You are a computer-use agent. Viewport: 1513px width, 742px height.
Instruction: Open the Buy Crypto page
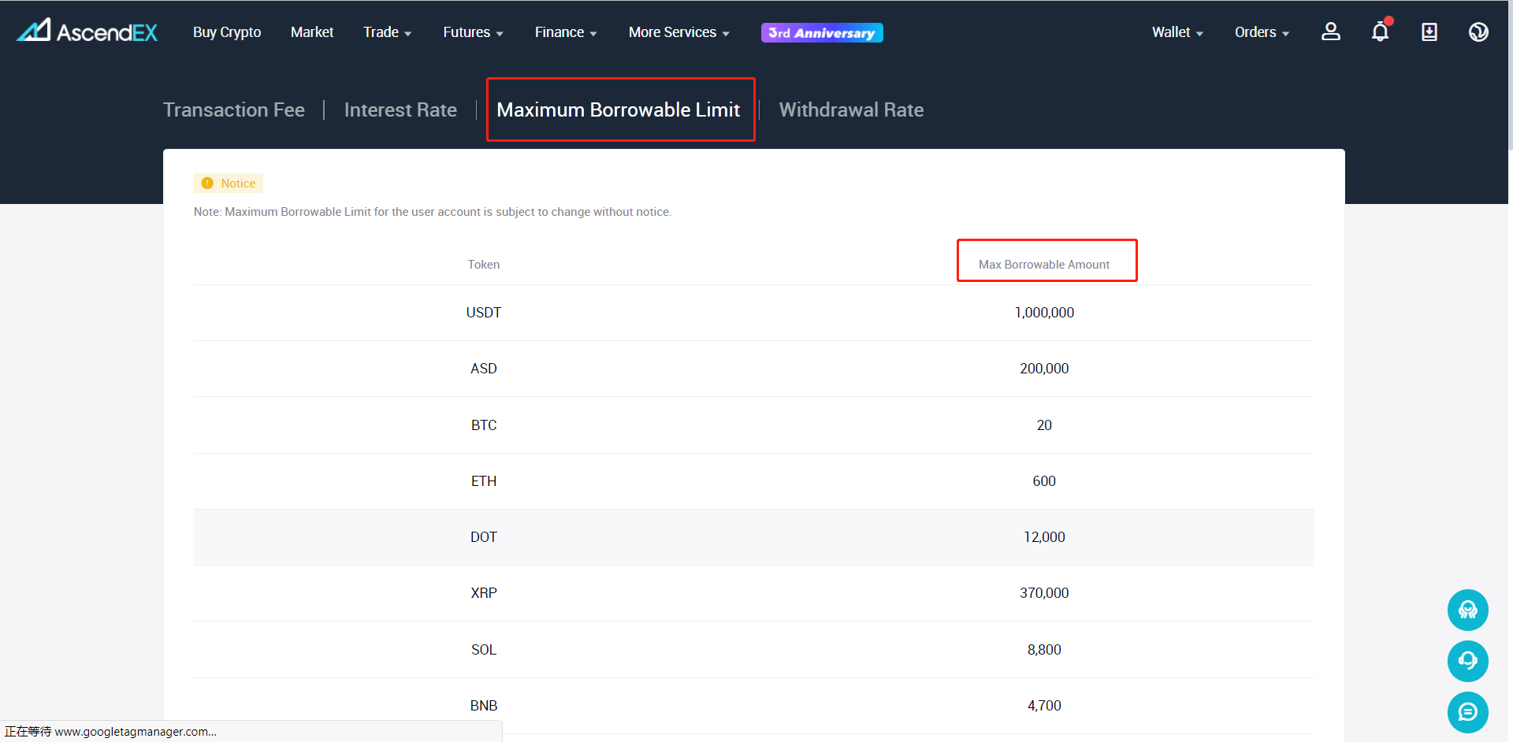(227, 32)
